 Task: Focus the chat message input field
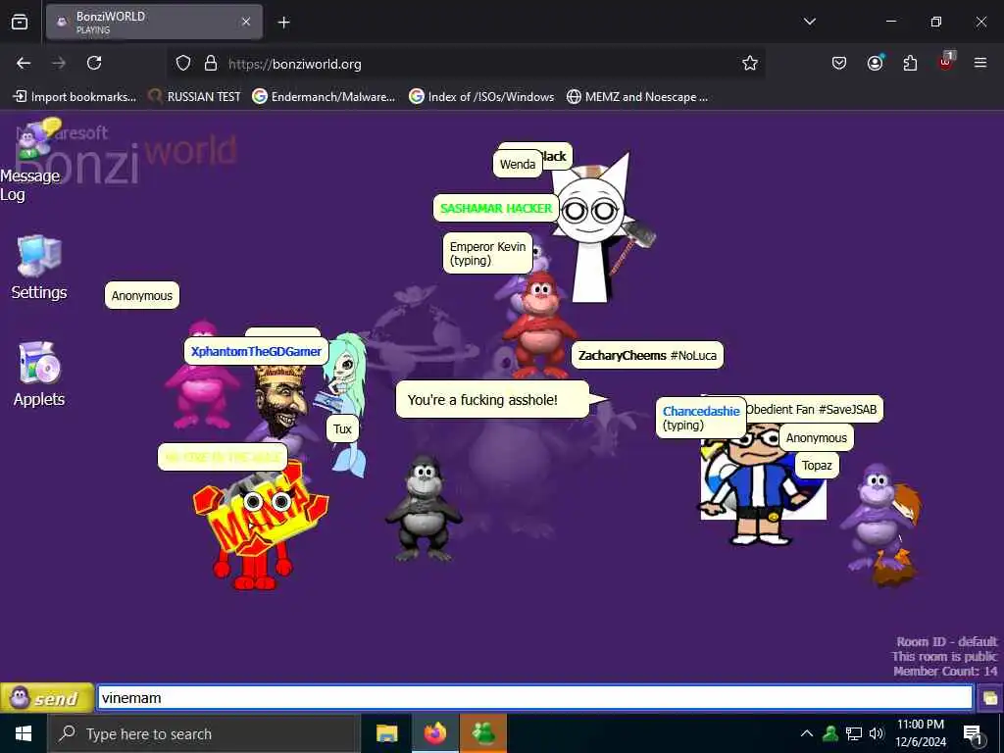(534, 698)
